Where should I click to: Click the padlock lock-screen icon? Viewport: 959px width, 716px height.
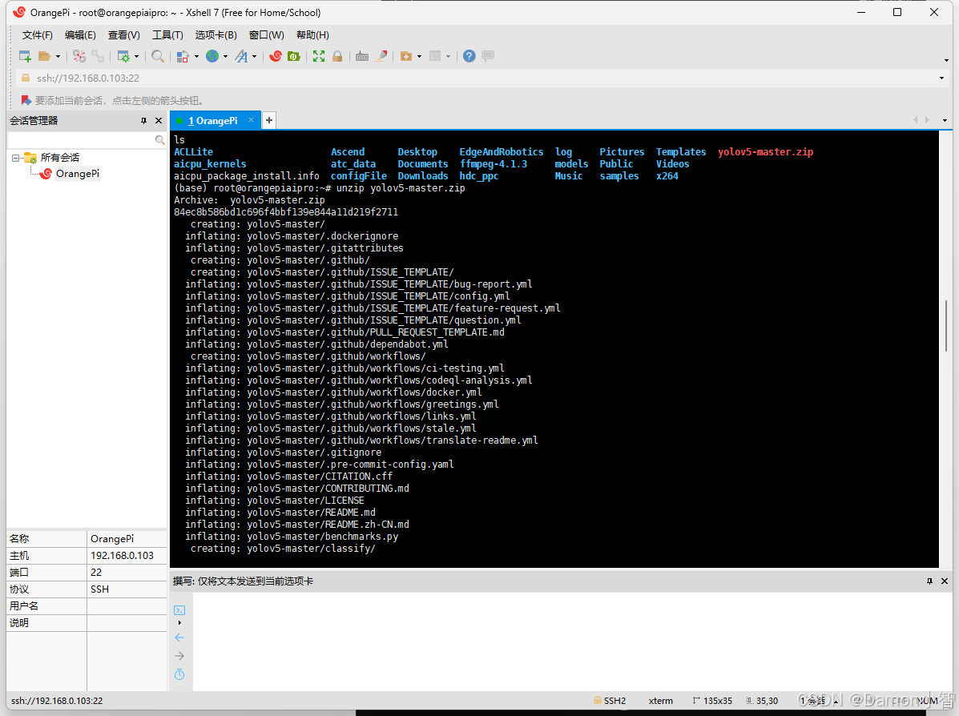(x=337, y=56)
